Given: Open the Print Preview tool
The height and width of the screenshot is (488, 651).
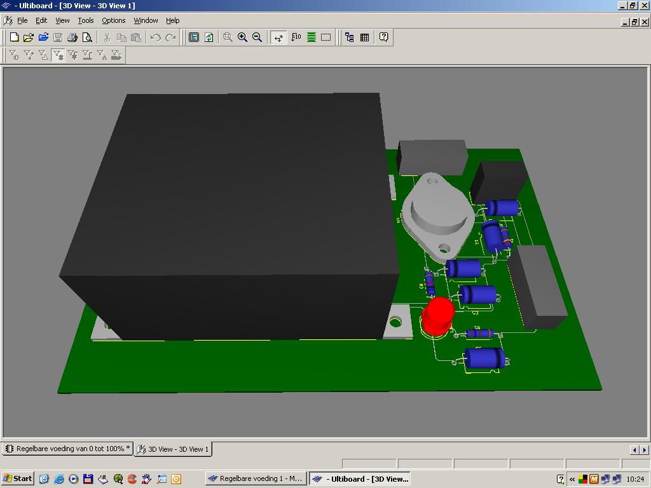Looking at the screenshot, I should point(87,37).
